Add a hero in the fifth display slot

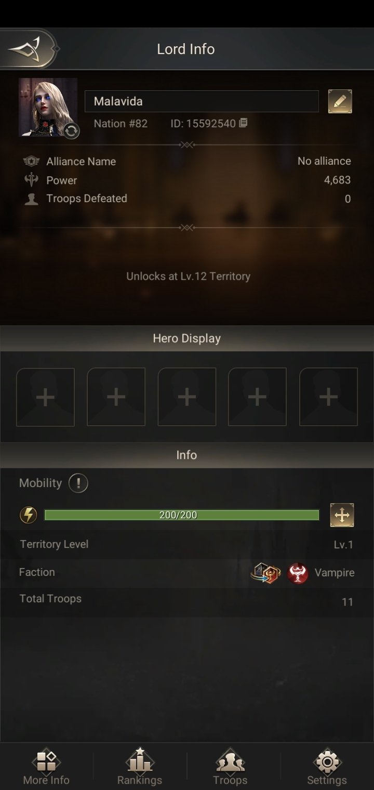point(328,397)
